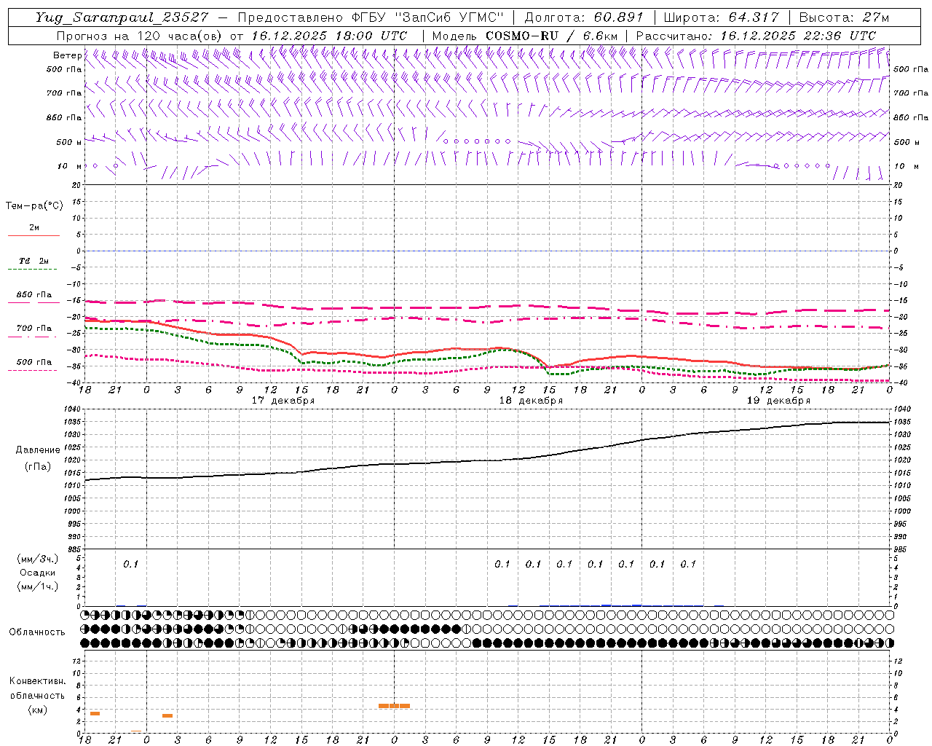This screenshot has height=746, width=932.
Task: Click the computed time 16.12.2025 22:36 UTC
Action: pyautogui.click(x=798, y=36)
